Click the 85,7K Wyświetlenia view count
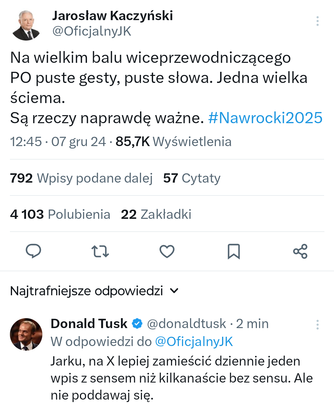334x407 pixels. [173, 142]
